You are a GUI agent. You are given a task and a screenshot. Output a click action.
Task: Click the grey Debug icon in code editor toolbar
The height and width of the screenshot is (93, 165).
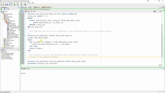tap(34, 11)
